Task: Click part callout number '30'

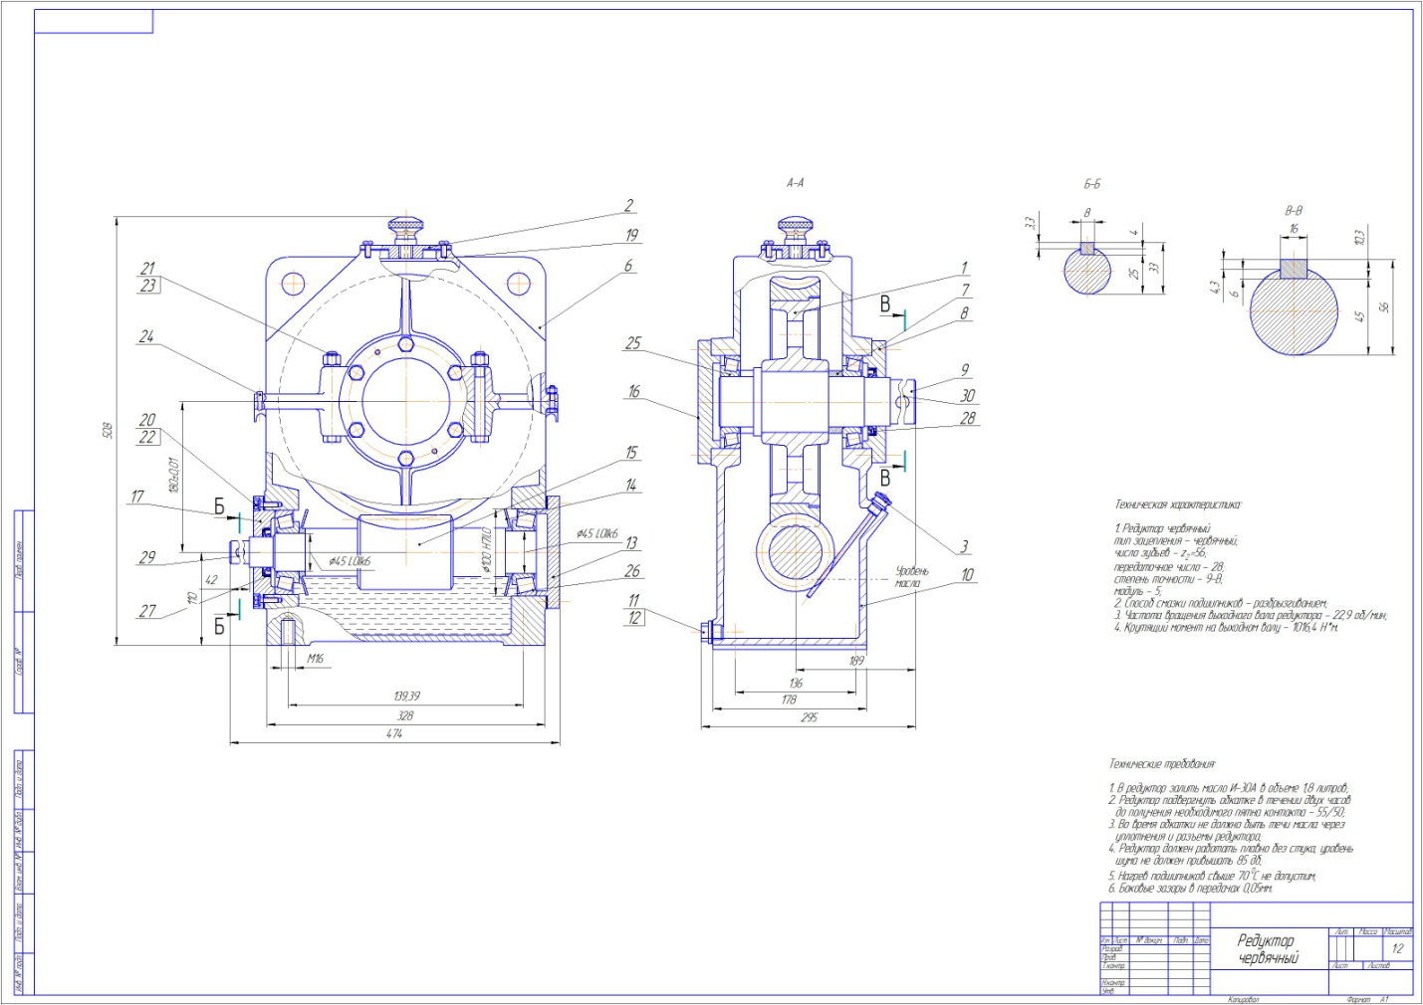Action: coord(967,395)
